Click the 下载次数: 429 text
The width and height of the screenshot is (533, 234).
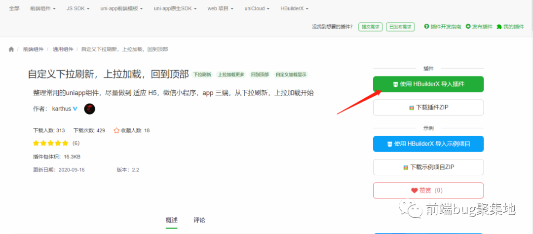pos(89,130)
